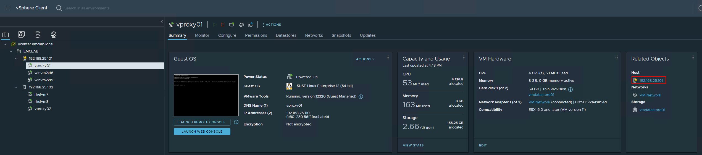Open the vmdatastore01 link under Storage

(x=652, y=110)
